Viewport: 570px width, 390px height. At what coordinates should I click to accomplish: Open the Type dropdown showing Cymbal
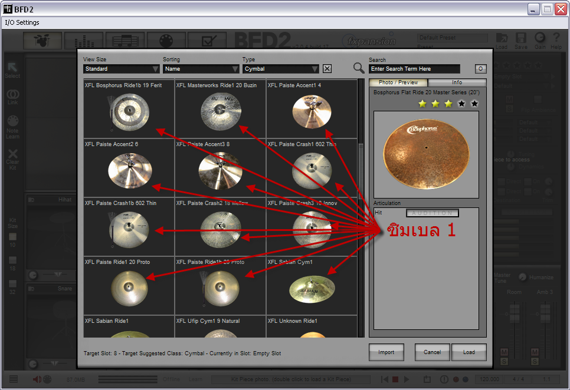pyautogui.click(x=281, y=68)
